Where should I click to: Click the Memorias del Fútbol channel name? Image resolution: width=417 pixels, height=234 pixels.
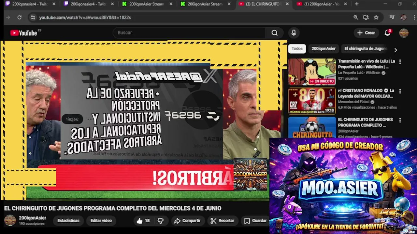pos(354,102)
